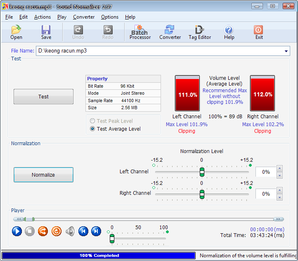Open the Help menu
Screen dimensions: 298x261
pyautogui.click(x=130, y=17)
